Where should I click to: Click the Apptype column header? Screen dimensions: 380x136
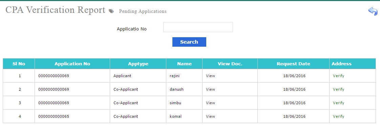[x=138, y=64]
